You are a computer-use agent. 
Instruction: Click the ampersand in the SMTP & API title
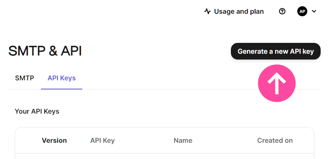pyautogui.click(x=53, y=51)
